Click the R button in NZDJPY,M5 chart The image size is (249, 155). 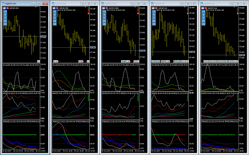(x=55, y=18)
